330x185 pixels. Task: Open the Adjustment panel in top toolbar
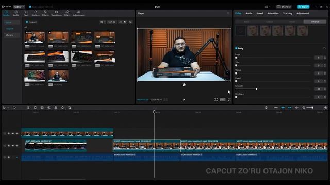click(78, 13)
